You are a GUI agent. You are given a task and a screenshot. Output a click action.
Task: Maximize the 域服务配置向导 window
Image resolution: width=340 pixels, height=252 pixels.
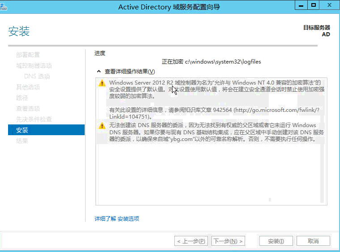point(314,4)
